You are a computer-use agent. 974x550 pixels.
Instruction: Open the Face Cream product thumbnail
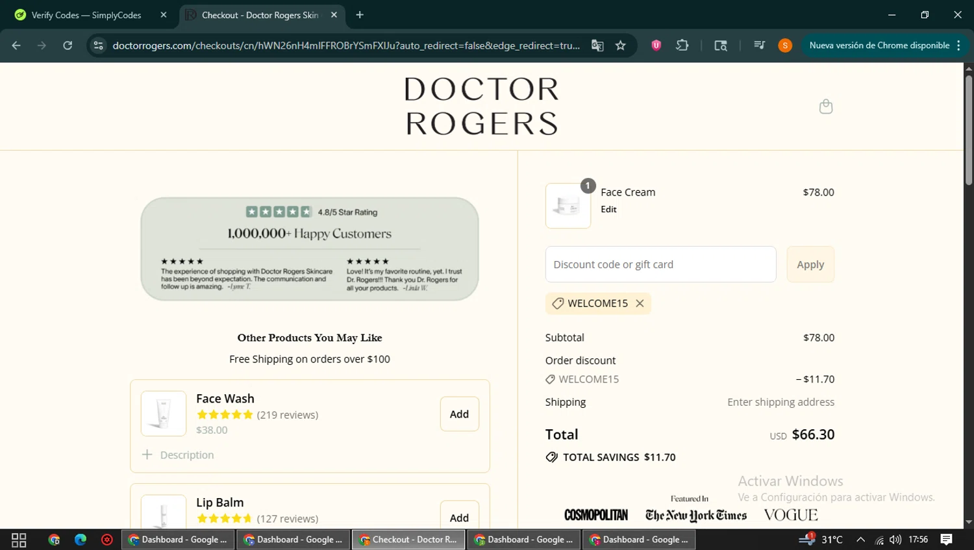(568, 206)
